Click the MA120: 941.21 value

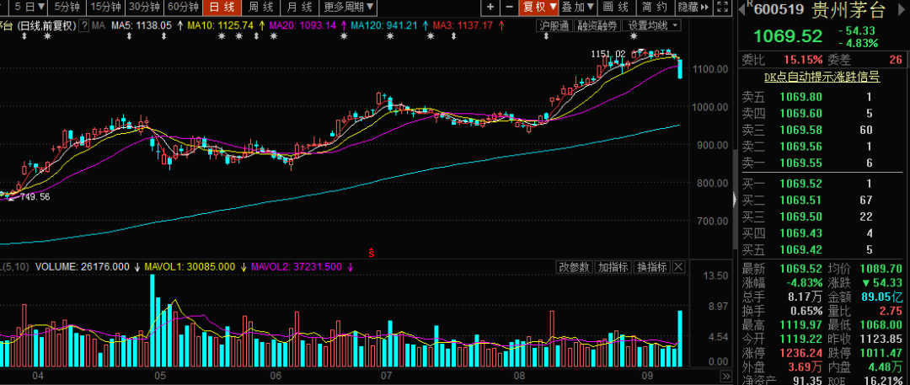click(384, 25)
